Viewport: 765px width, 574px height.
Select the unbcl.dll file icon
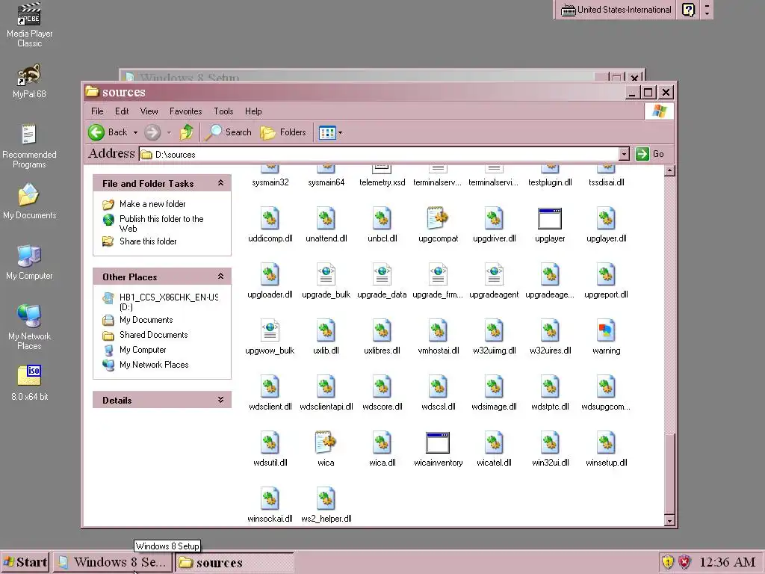(382, 218)
